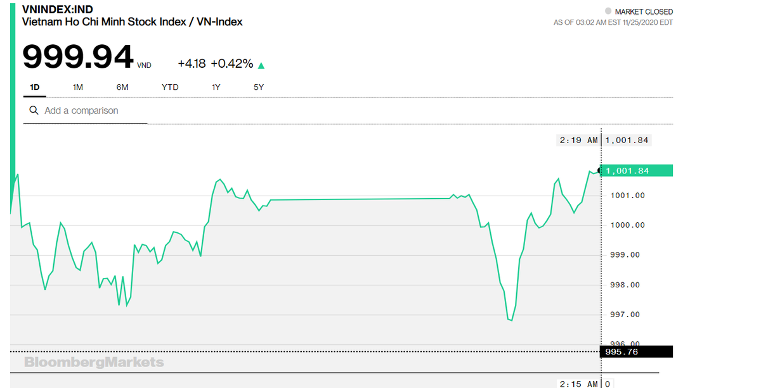Click the 2:15 AM lower time label
The height and width of the screenshot is (388, 761).
(578, 384)
